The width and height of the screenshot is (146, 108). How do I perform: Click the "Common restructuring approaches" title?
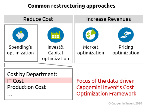coord(72,6)
